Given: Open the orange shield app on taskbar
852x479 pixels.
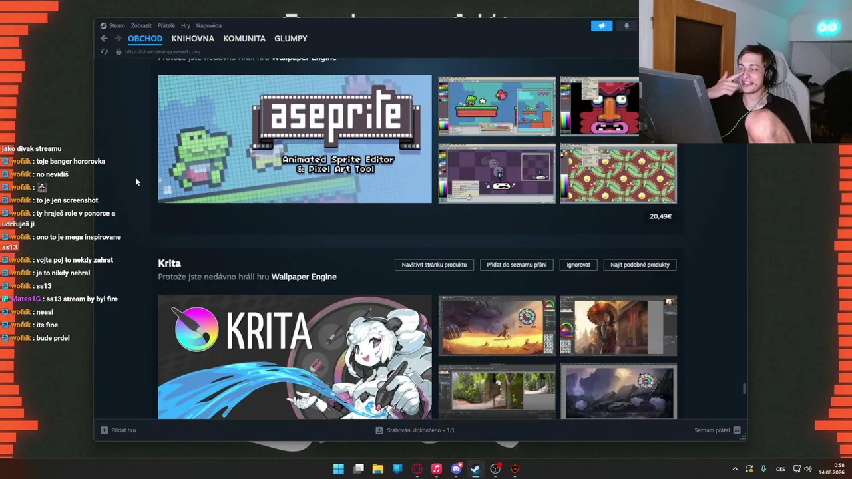Looking at the screenshot, I should point(515,469).
